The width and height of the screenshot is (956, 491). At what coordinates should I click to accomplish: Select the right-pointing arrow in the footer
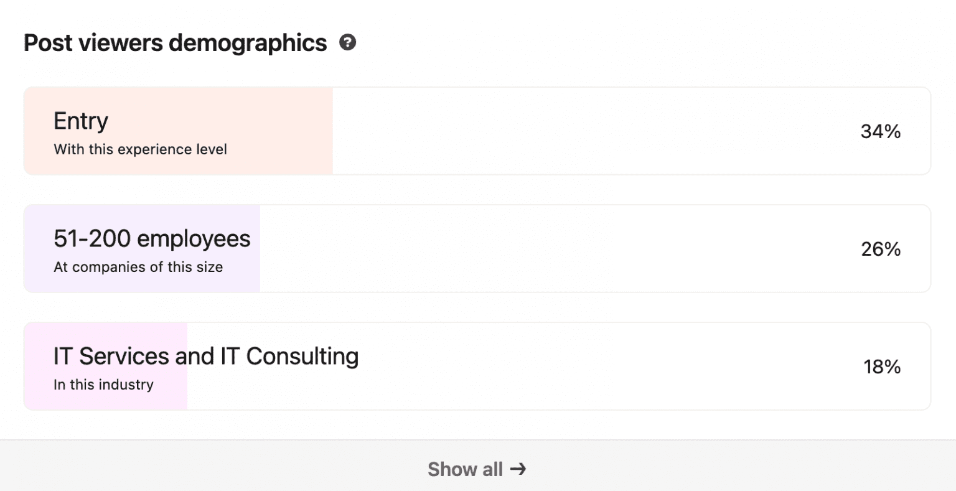518,469
